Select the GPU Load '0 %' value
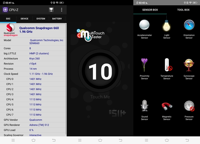The height and width of the screenshot is (144, 200). click(31, 130)
